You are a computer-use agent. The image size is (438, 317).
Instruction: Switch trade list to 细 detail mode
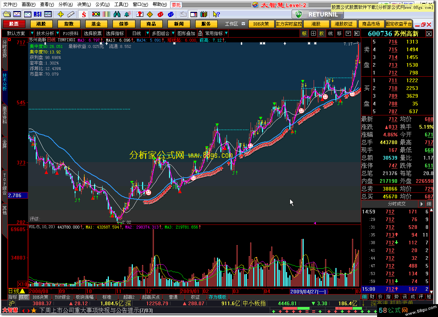364,297
